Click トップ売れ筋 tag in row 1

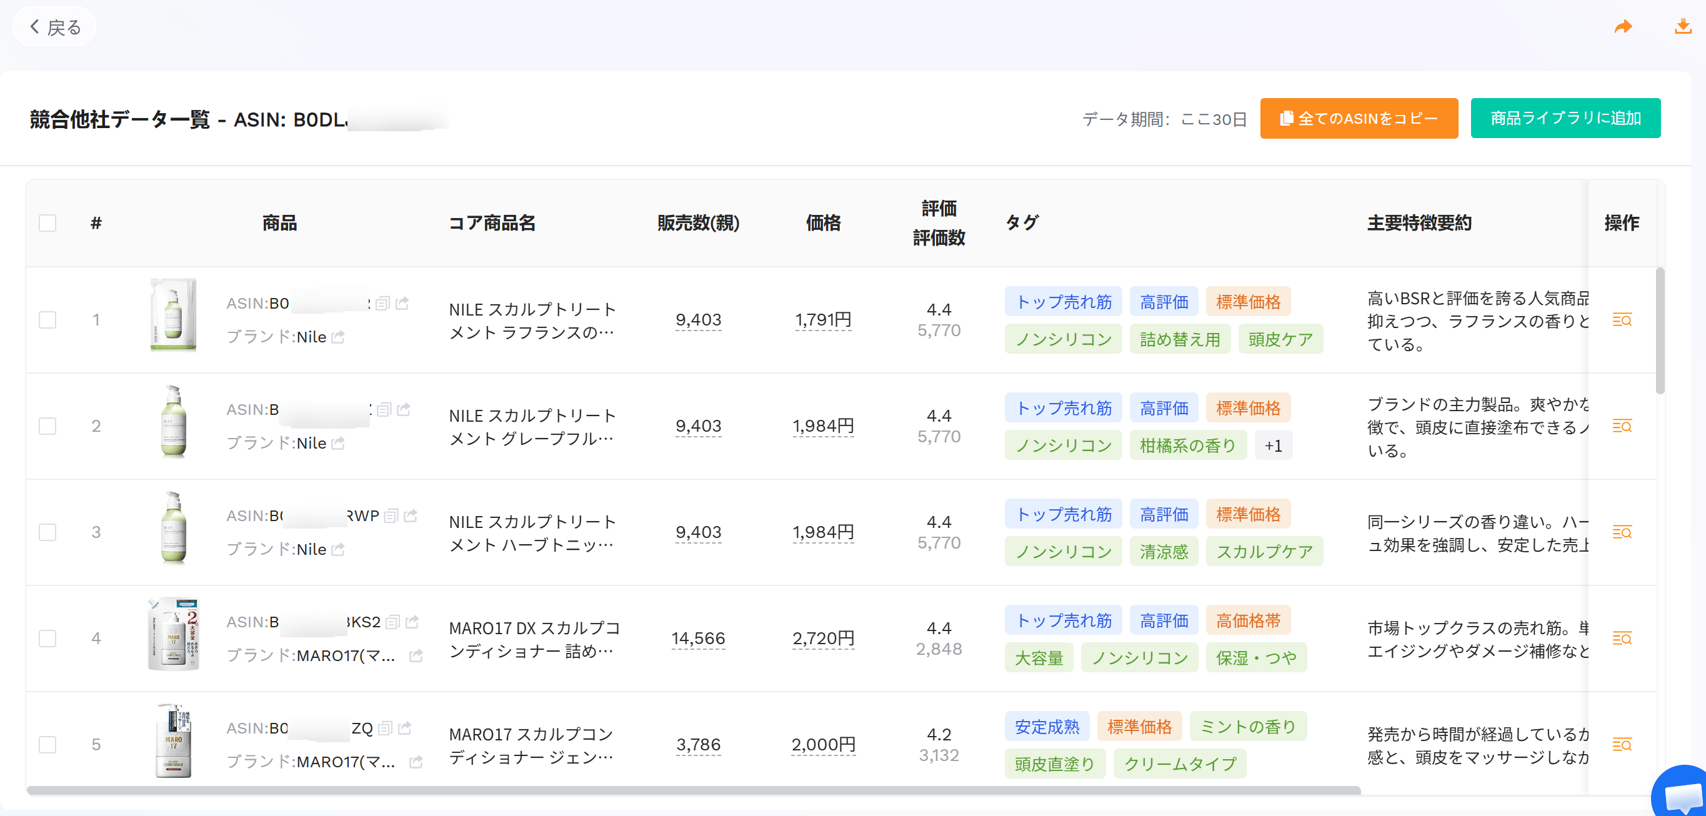[x=1063, y=302]
